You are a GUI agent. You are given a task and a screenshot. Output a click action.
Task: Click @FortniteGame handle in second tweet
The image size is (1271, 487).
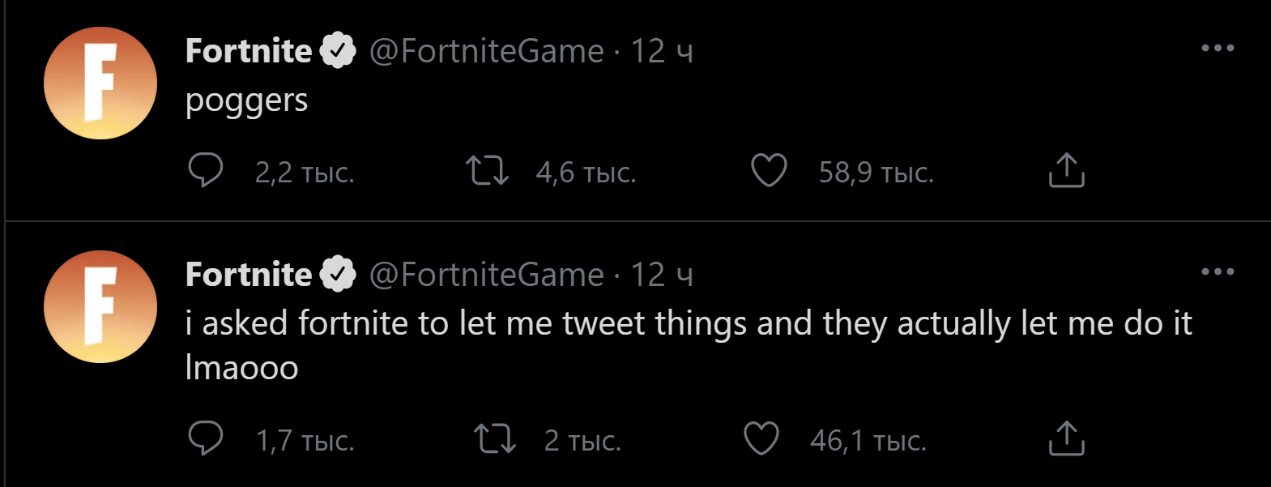coord(486,275)
